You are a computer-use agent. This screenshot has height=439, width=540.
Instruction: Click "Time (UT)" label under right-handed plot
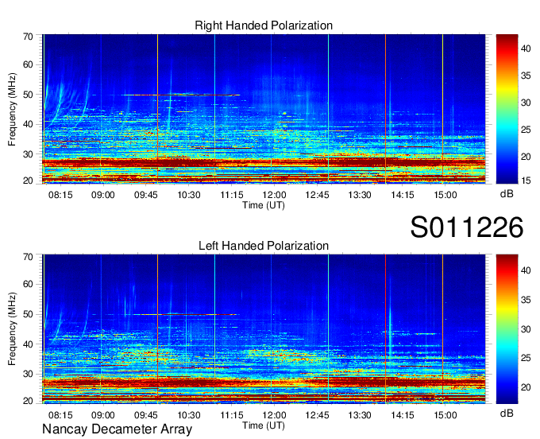[264, 205]
